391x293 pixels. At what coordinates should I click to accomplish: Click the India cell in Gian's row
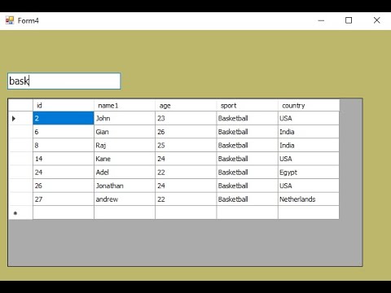tap(309, 132)
